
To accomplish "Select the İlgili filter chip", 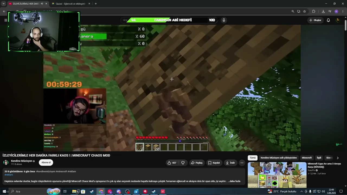I will [x=319, y=158].
